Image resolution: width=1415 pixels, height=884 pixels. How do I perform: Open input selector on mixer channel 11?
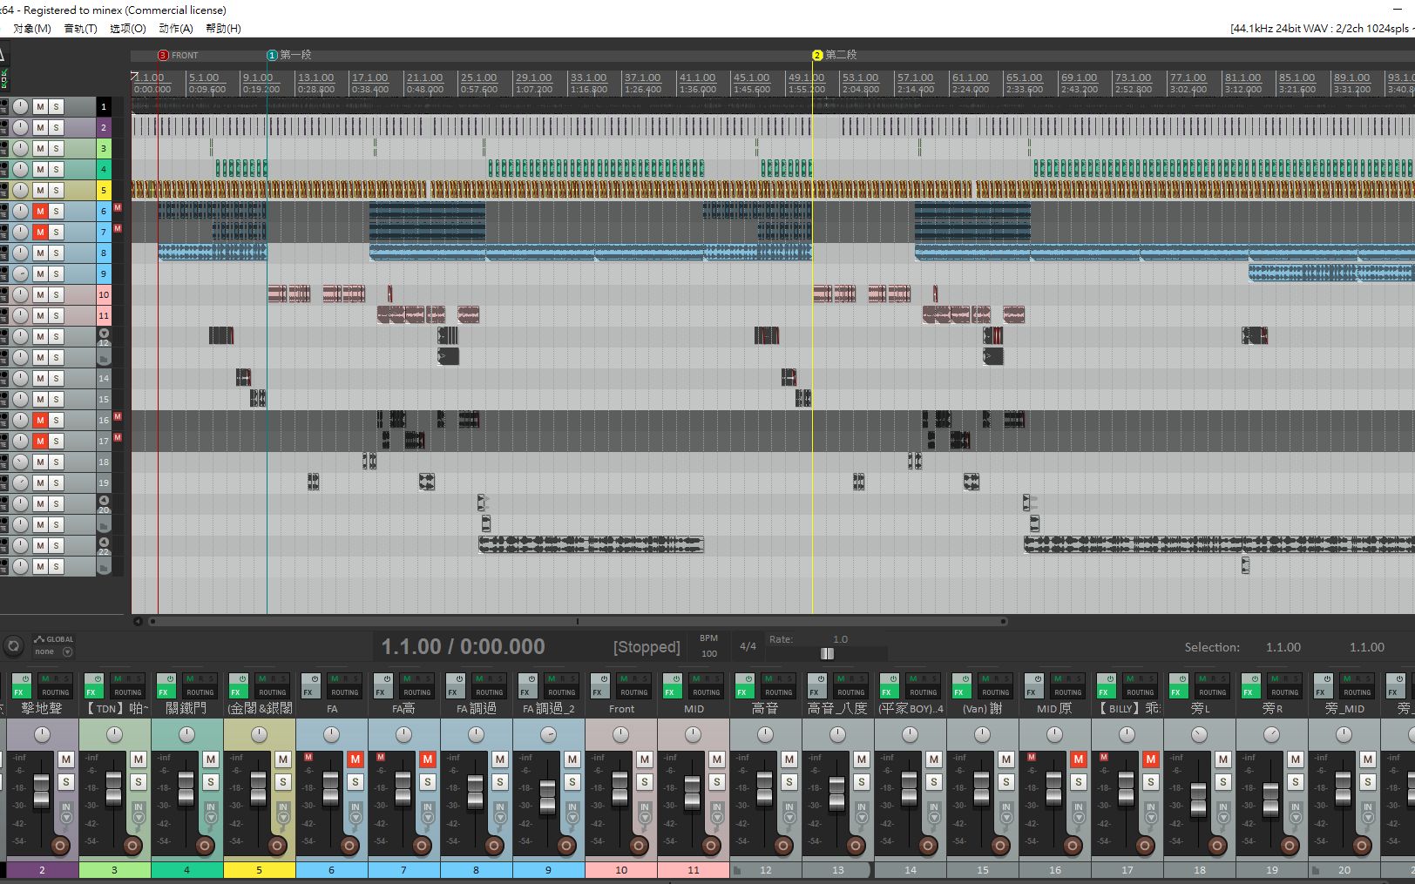coord(717,813)
